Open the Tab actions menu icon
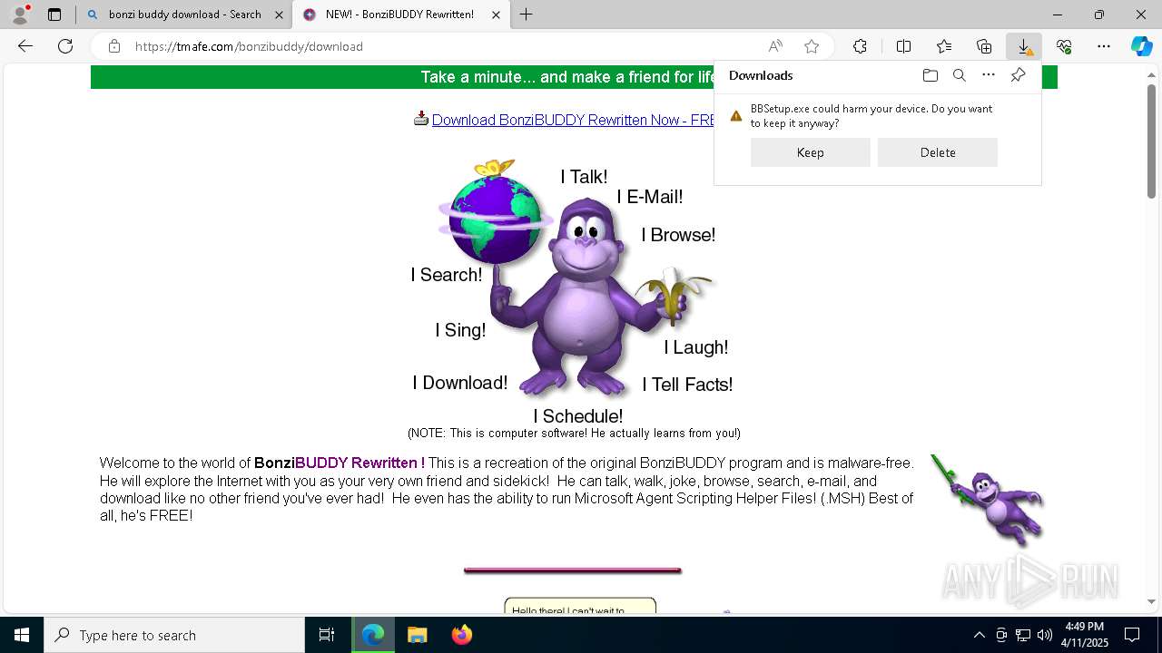Screen dimensions: 1162x653 click(x=54, y=15)
